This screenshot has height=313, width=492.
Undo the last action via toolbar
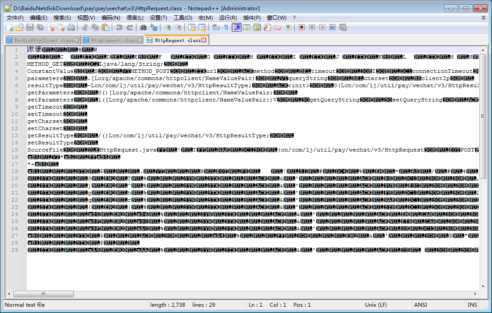click(119, 28)
